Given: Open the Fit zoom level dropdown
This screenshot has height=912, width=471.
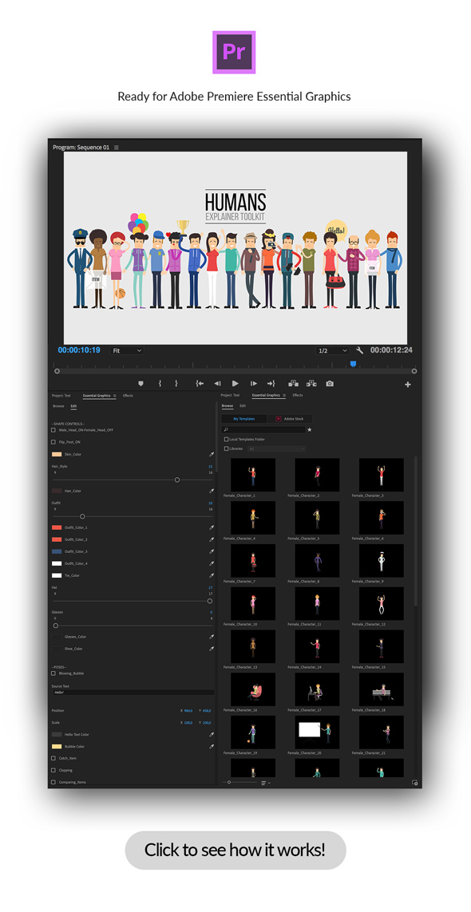Looking at the screenshot, I should click(126, 351).
